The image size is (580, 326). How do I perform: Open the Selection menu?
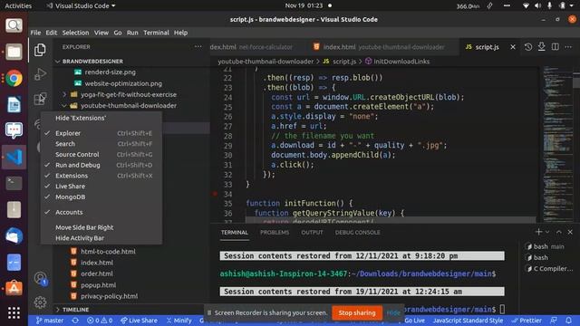(75, 33)
